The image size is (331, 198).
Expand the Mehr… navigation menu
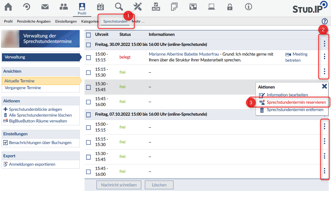[138, 21]
